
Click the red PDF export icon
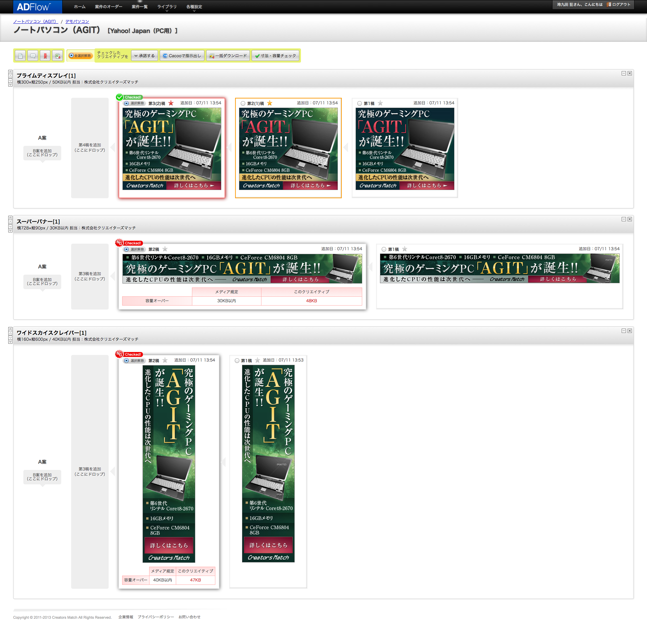click(x=45, y=56)
